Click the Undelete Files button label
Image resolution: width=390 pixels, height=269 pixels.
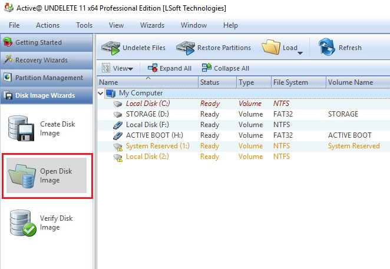144,48
